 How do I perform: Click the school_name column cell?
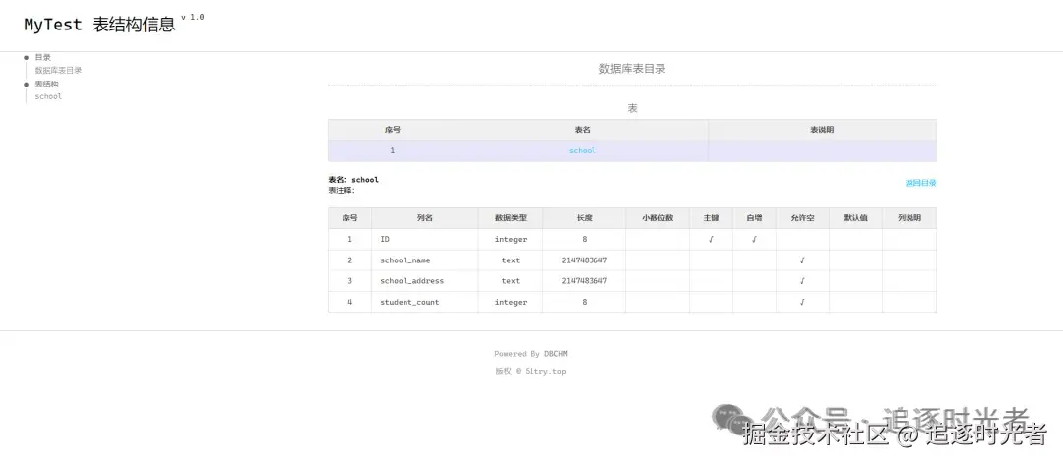pyautogui.click(x=425, y=260)
